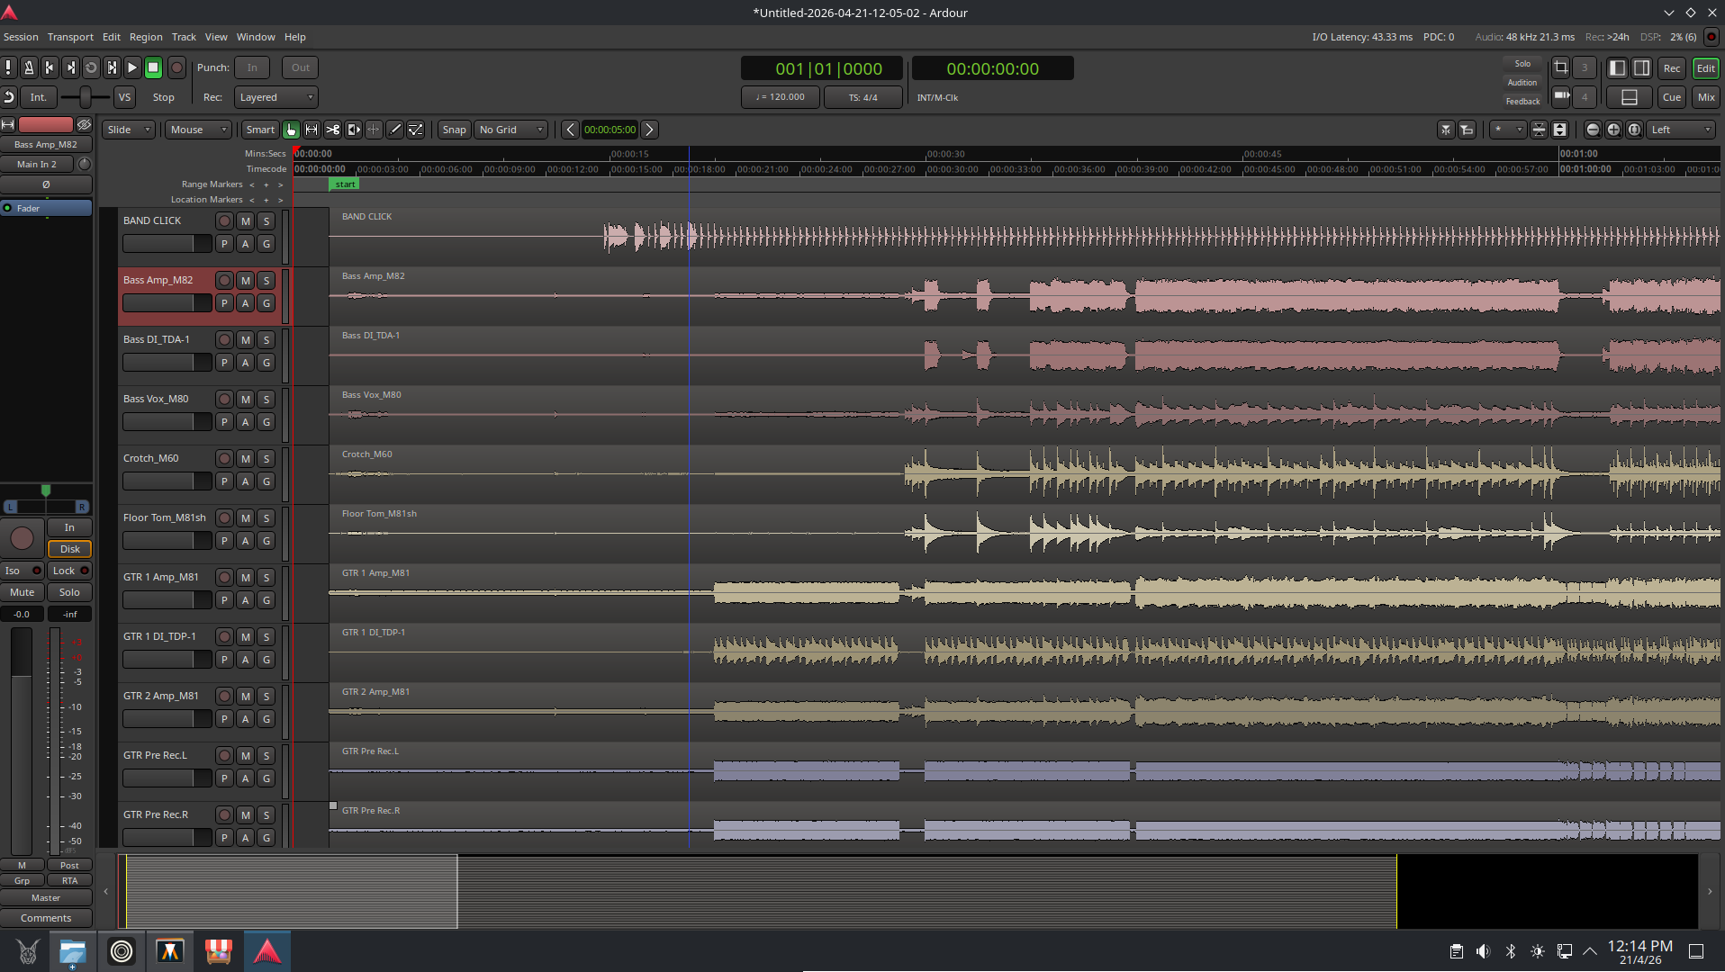Click the green Stop transport button
This screenshot has height=972, width=1725.
coord(153,67)
